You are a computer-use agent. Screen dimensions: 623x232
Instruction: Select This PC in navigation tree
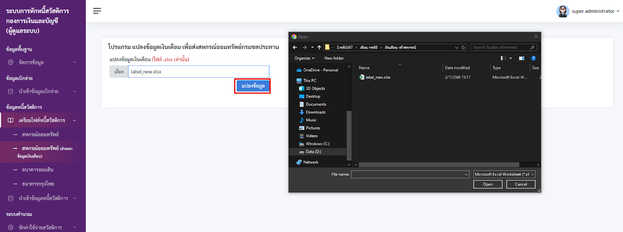310,81
